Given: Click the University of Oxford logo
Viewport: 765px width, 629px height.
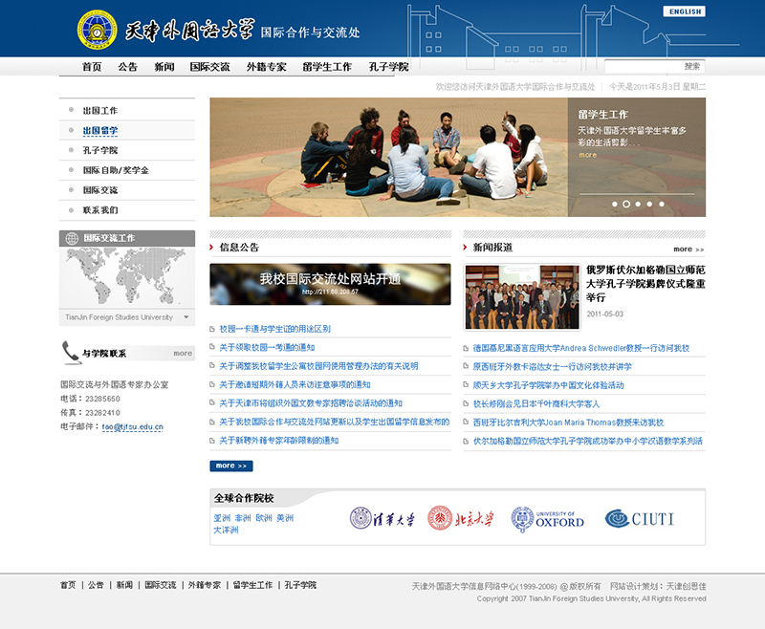Looking at the screenshot, I should pos(547,519).
